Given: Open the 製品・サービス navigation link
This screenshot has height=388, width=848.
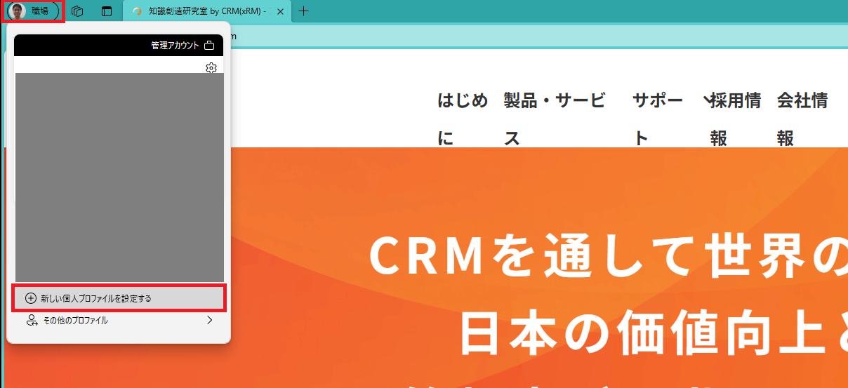Looking at the screenshot, I should [555, 120].
